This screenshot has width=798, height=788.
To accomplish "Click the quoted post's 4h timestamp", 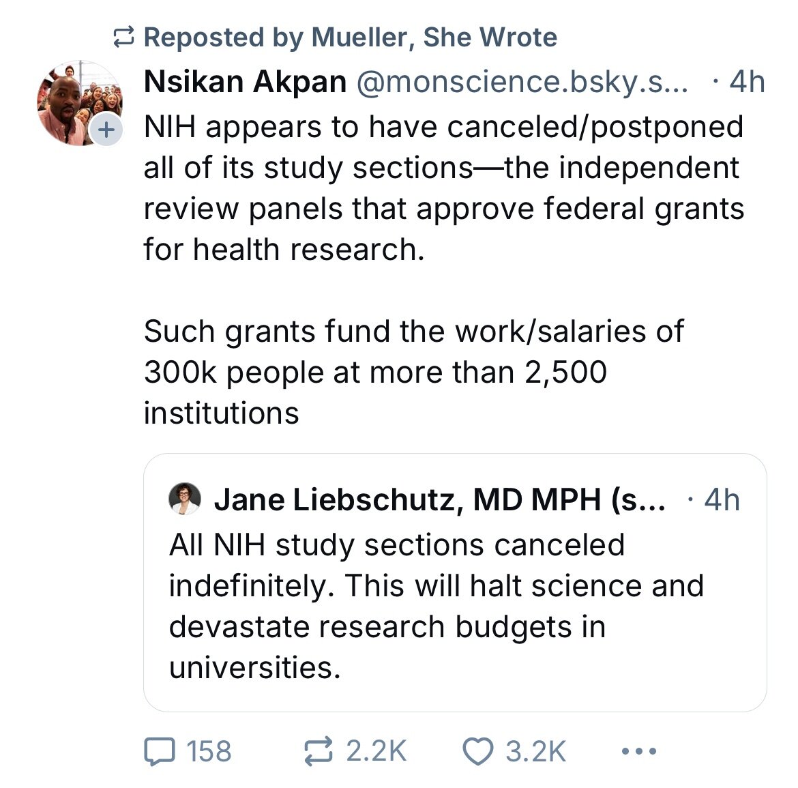I will pos(722,499).
